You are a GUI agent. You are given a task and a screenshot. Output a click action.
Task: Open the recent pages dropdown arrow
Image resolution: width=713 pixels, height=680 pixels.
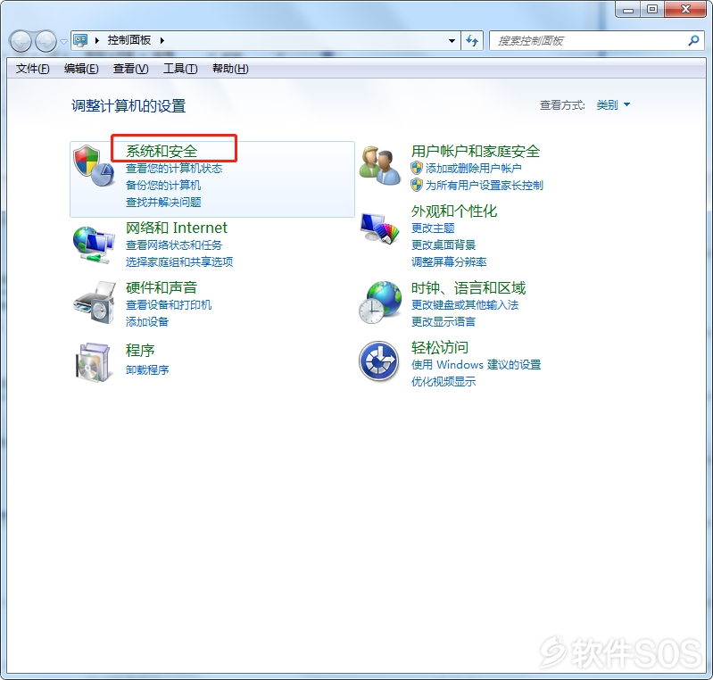pyautogui.click(x=63, y=41)
